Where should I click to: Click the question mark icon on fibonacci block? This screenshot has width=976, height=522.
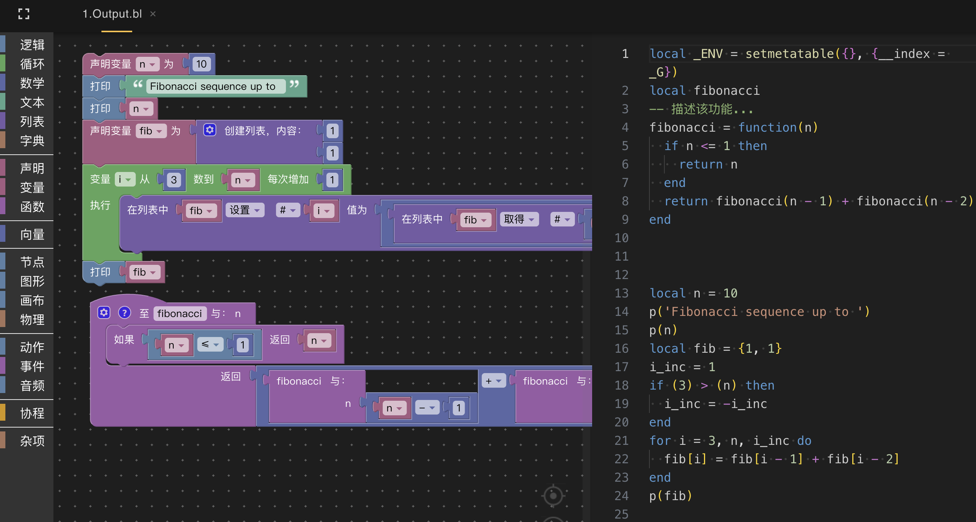coord(124,313)
